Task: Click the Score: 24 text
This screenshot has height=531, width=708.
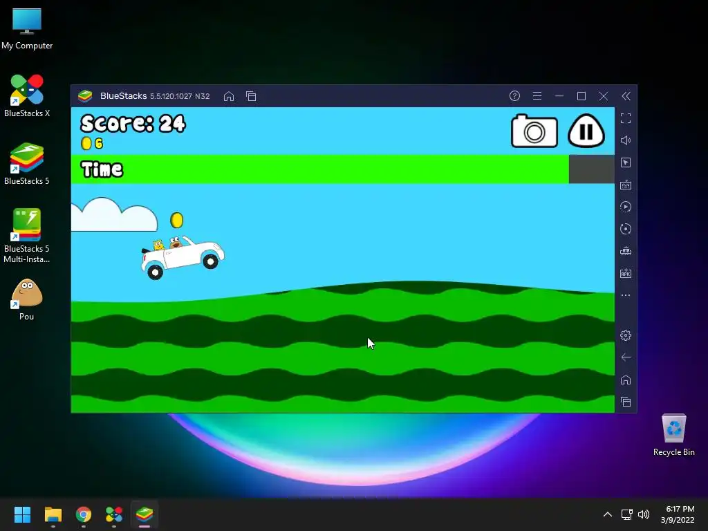Action: tap(133, 123)
